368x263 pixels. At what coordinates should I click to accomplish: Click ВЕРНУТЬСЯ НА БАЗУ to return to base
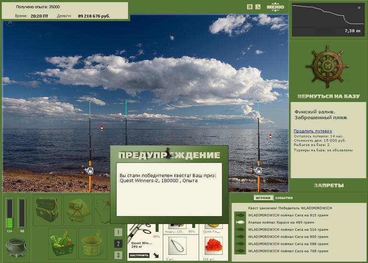click(x=328, y=96)
